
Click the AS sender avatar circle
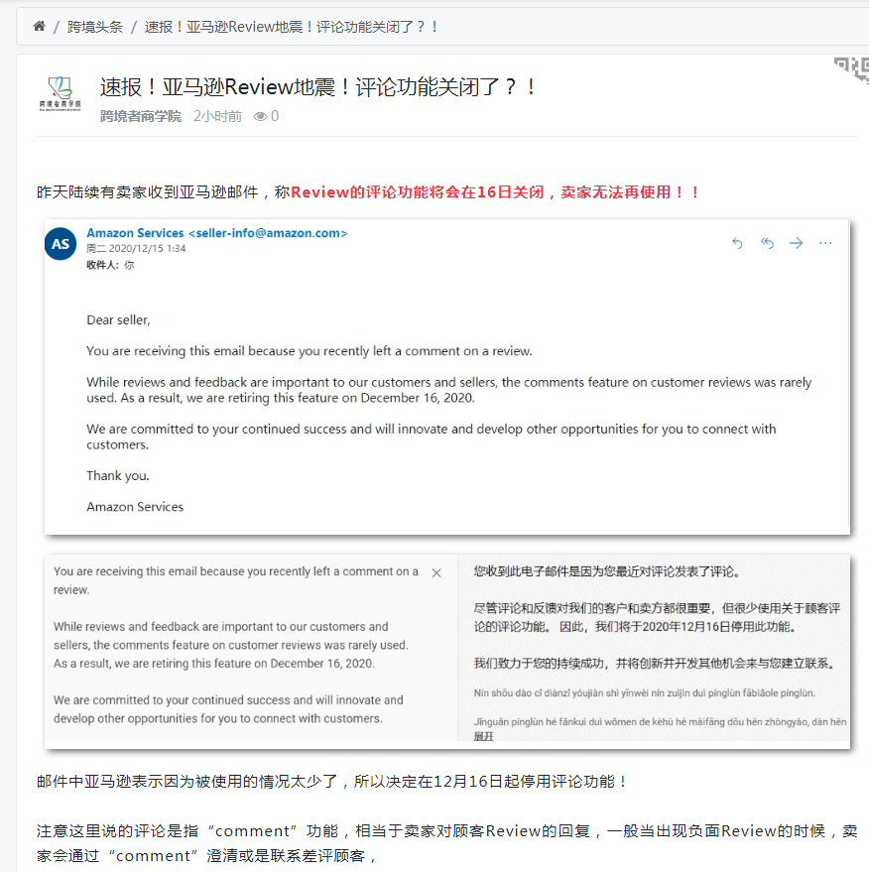click(61, 244)
